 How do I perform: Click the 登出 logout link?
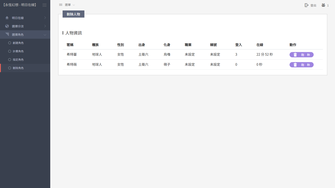(311, 5)
